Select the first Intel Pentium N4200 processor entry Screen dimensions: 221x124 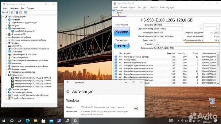(x=33, y=78)
